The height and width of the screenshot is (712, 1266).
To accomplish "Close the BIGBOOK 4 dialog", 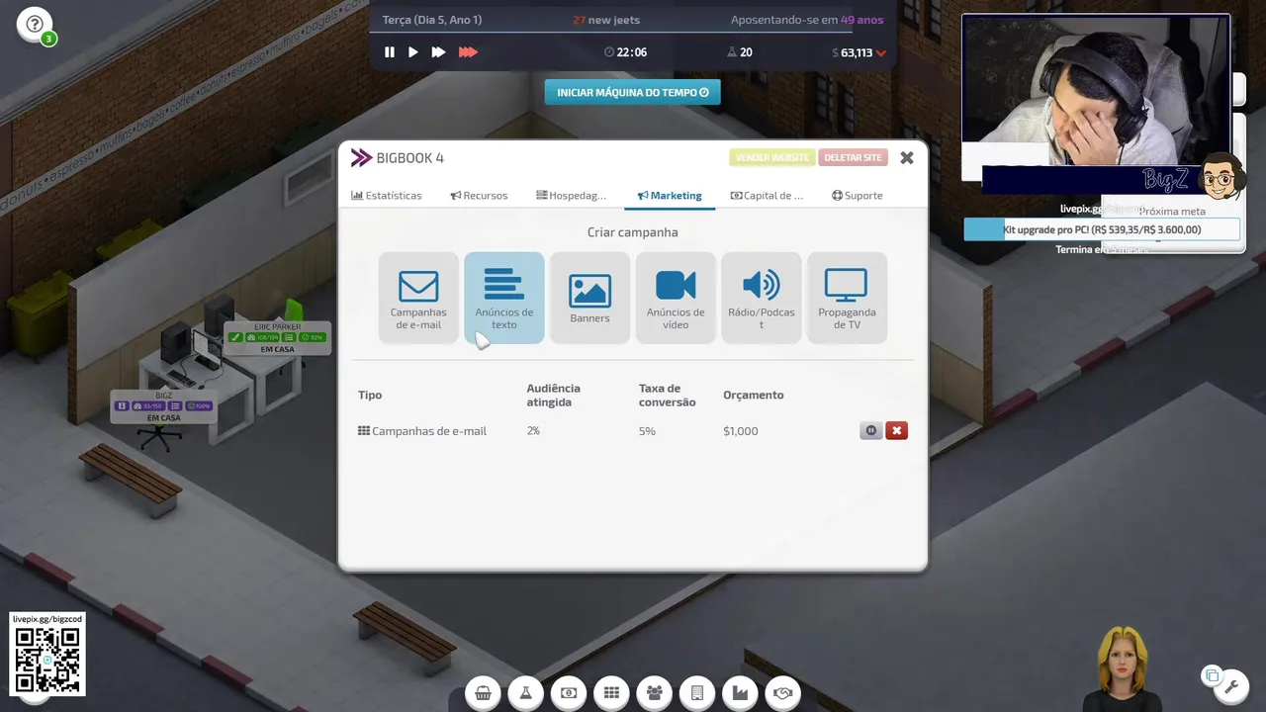I will click(x=907, y=157).
